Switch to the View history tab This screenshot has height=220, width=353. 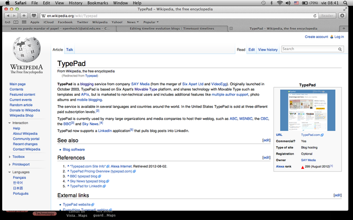pyautogui.click(x=268, y=50)
